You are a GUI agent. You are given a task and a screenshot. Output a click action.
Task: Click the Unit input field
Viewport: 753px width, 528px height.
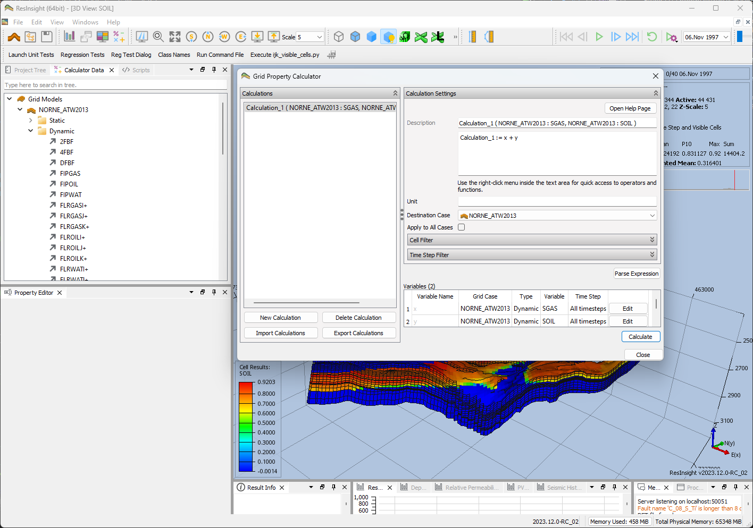(x=557, y=202)
